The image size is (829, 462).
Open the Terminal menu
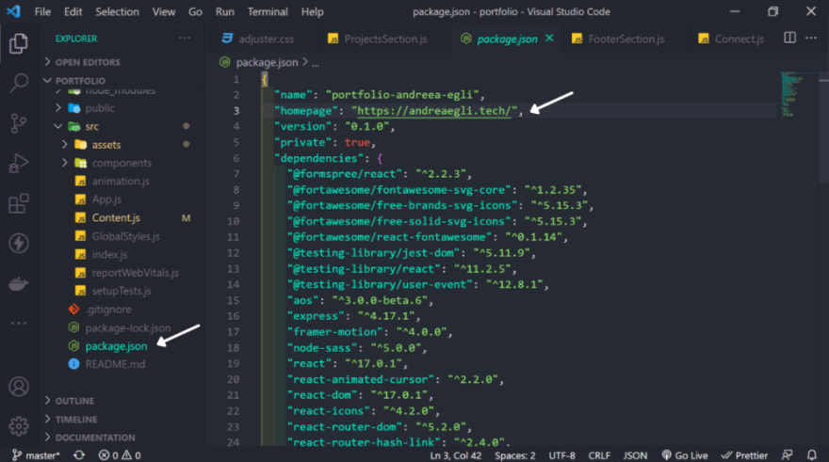pos(268,11)
